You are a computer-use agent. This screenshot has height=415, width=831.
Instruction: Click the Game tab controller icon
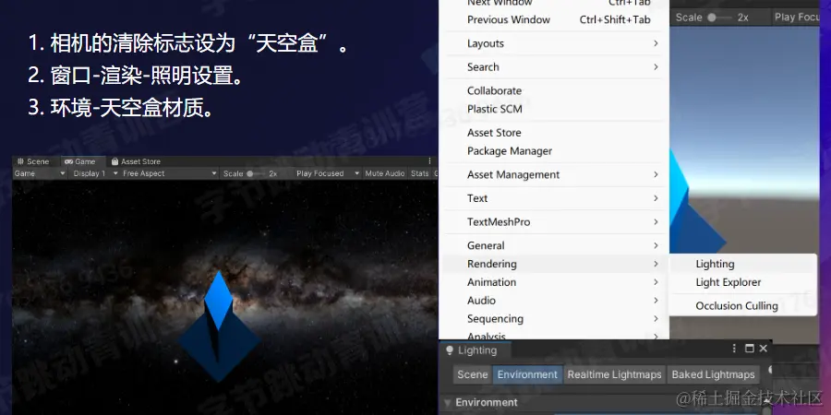(69, 161)
